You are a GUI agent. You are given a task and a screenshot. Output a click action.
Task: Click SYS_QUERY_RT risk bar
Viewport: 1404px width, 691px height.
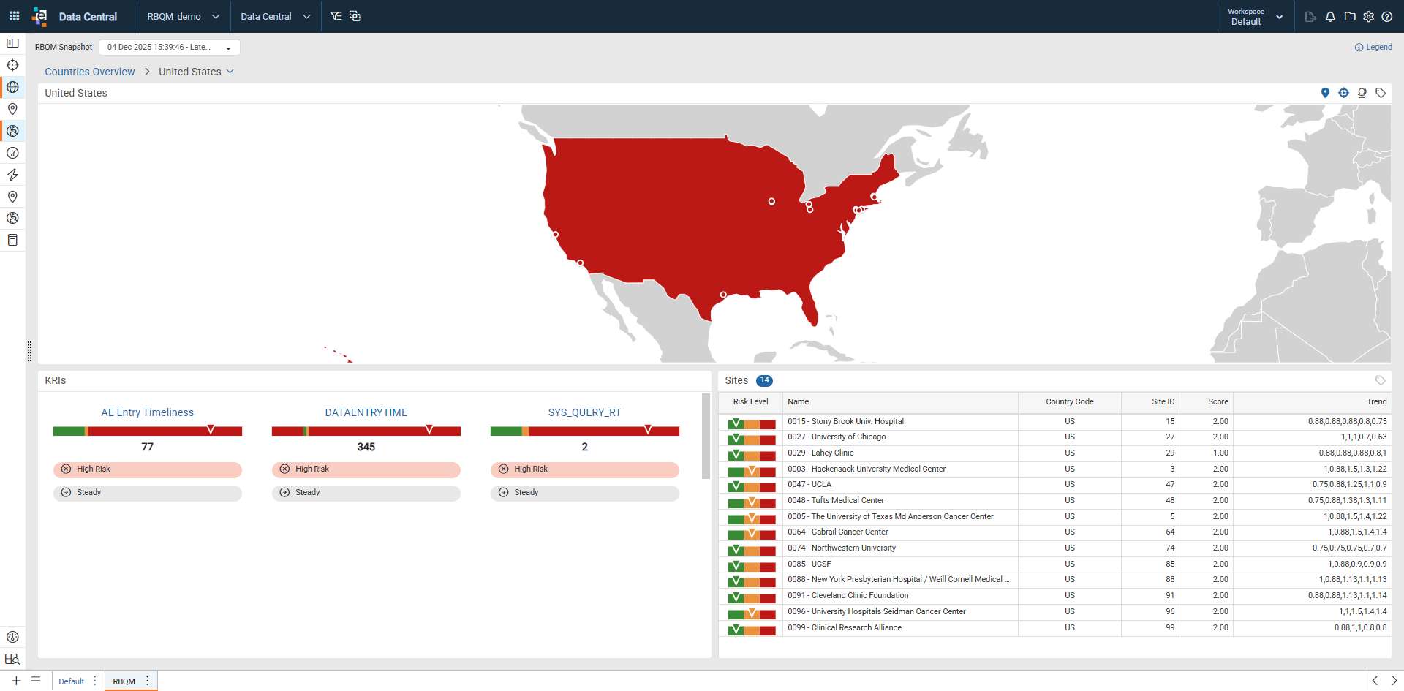[585, 431]
